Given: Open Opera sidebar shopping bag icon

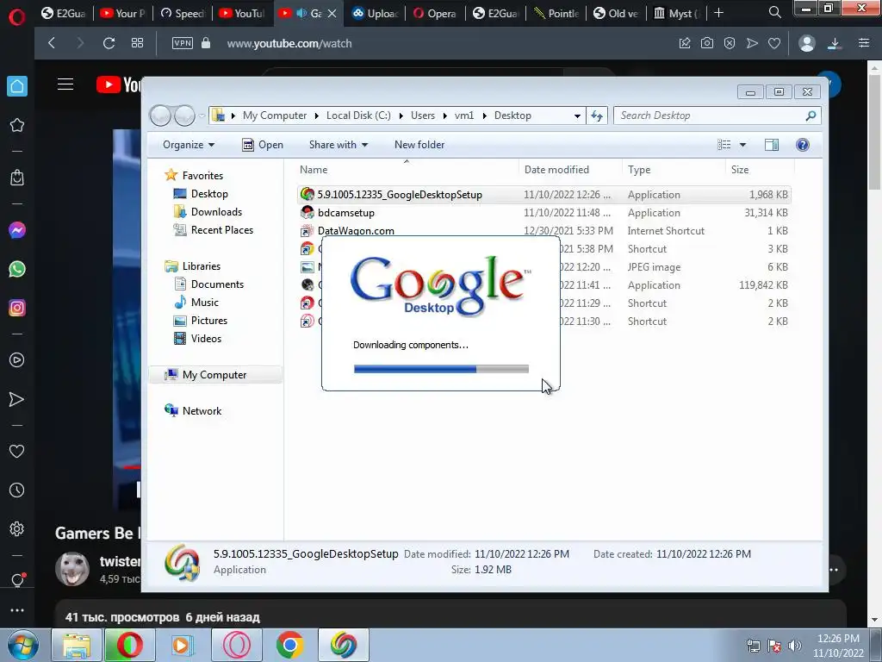Looking at the screenshot, I should [x=17, y=178].
